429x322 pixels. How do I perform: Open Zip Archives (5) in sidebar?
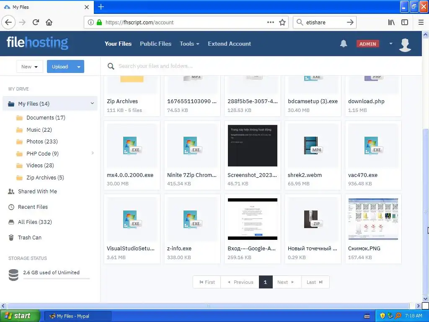[45, 177]
